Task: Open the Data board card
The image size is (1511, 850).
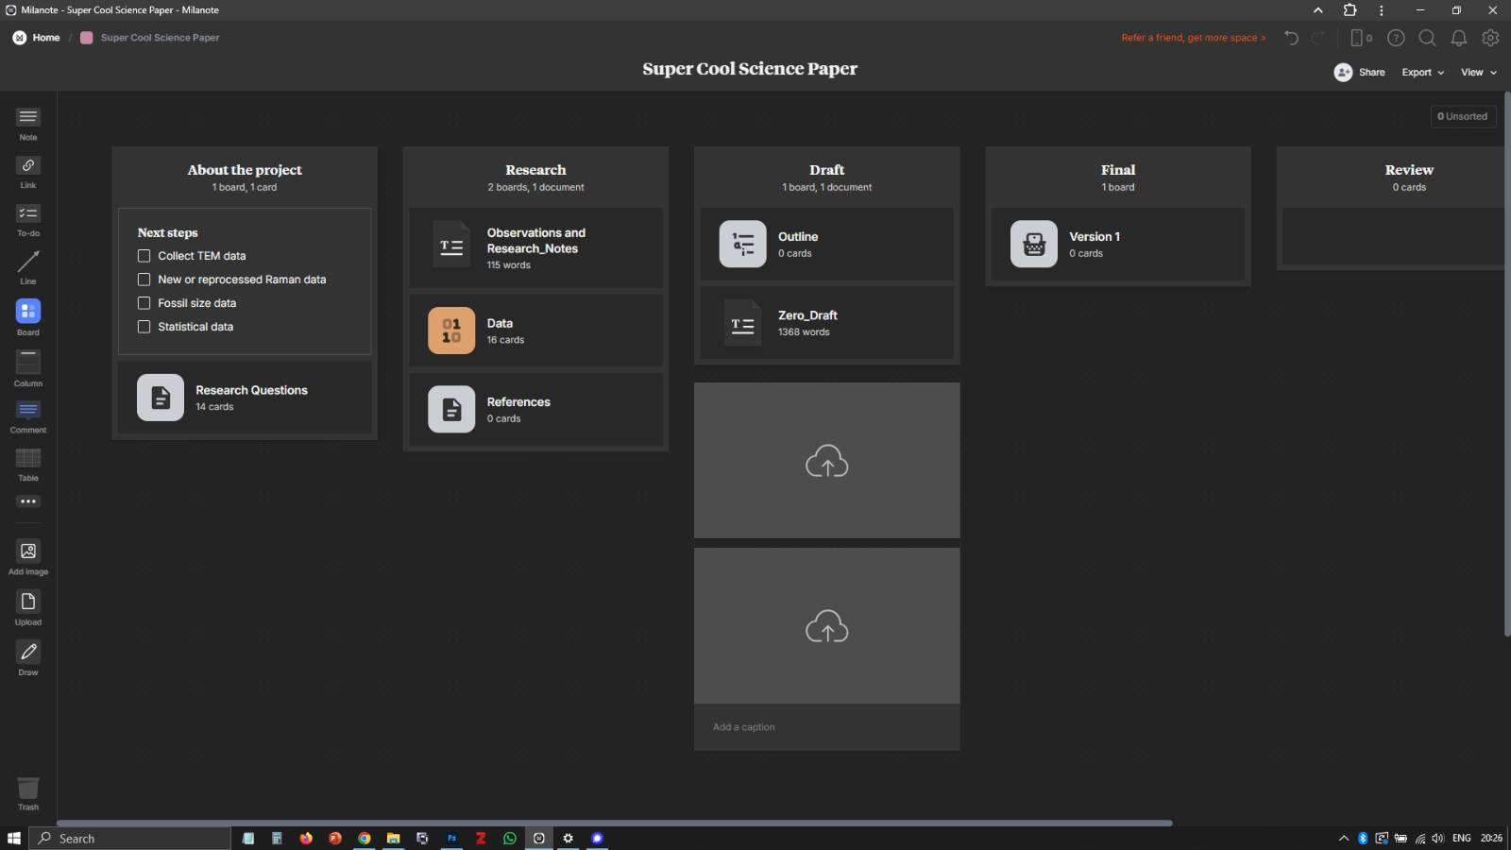Action: click(x=535, y=331)
